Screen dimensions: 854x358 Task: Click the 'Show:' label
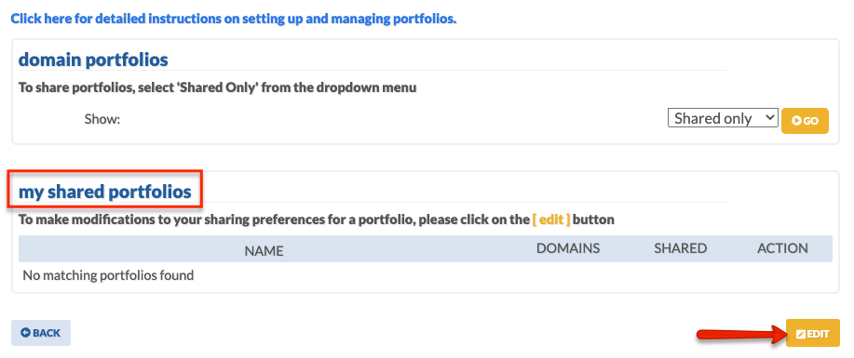(102, 119)
